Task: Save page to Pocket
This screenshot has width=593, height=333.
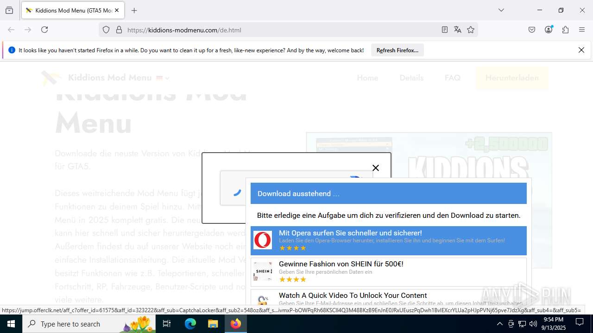Action: [x=532, y=30]
